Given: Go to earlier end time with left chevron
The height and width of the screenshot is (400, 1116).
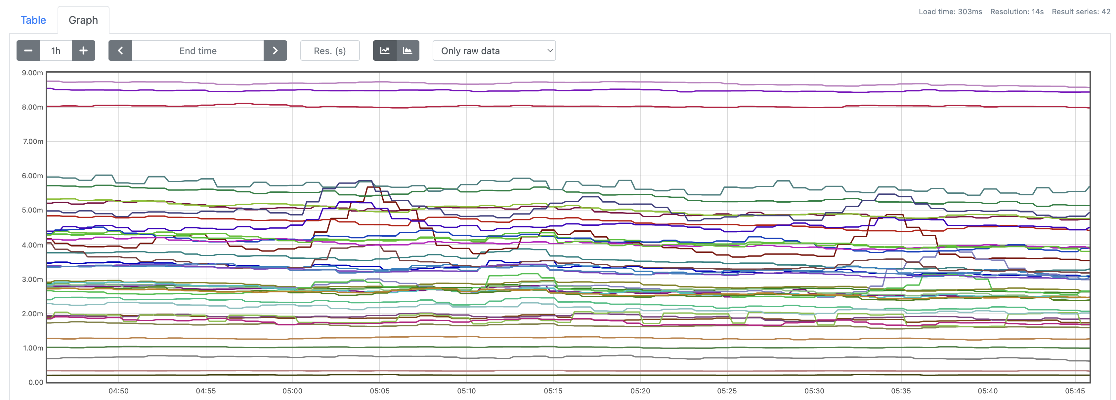Looking at the screenshot, I should click(120, 50).
